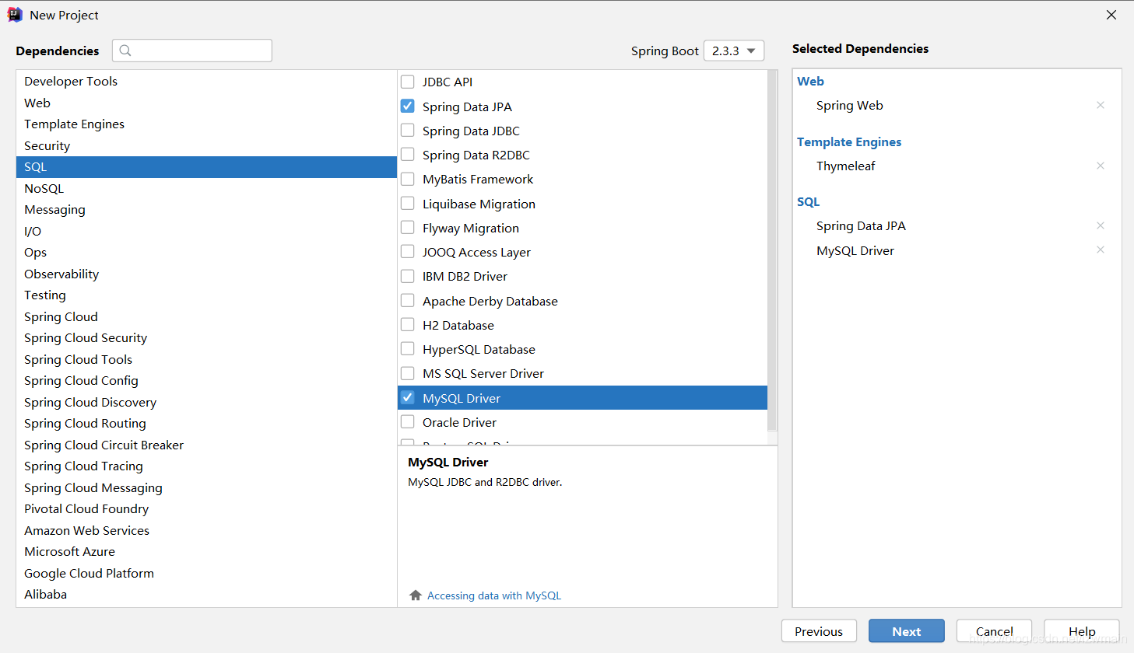This screenshot has width=1134, height=653.
Task: Check MS SQL Server Driver
Action: pyautogui.click(x=407, y=373)
